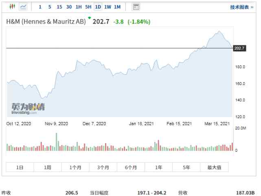Image resolution: width=261 pixels, height=196 pixels.
Task: Select the 3个月 time range tab
Action: pyautogui.click(x=103, y=167)
